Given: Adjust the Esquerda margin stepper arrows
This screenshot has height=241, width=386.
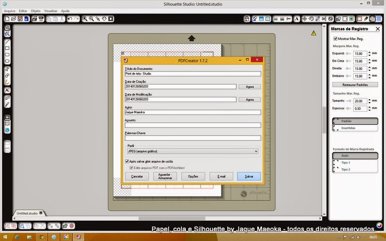Looking at the screenshot, I should click(369, 54).
